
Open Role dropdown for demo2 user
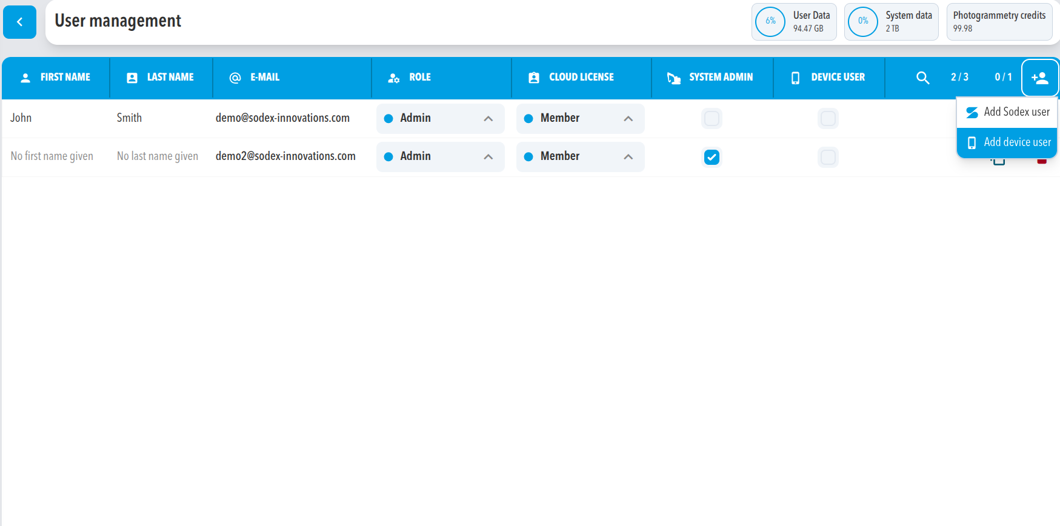click(441, 157)
